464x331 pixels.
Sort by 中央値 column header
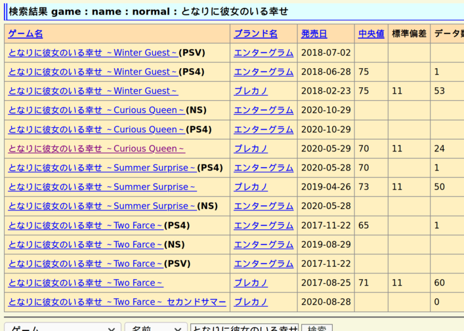click(x=371, y=33)
